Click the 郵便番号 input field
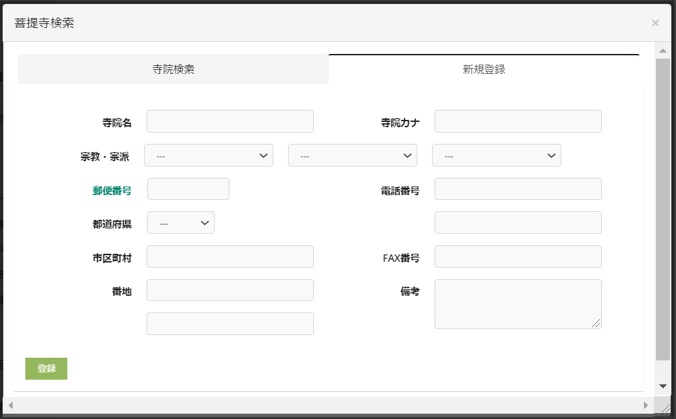The height and width of the screenshot is (419, 676). pos(188,189)
